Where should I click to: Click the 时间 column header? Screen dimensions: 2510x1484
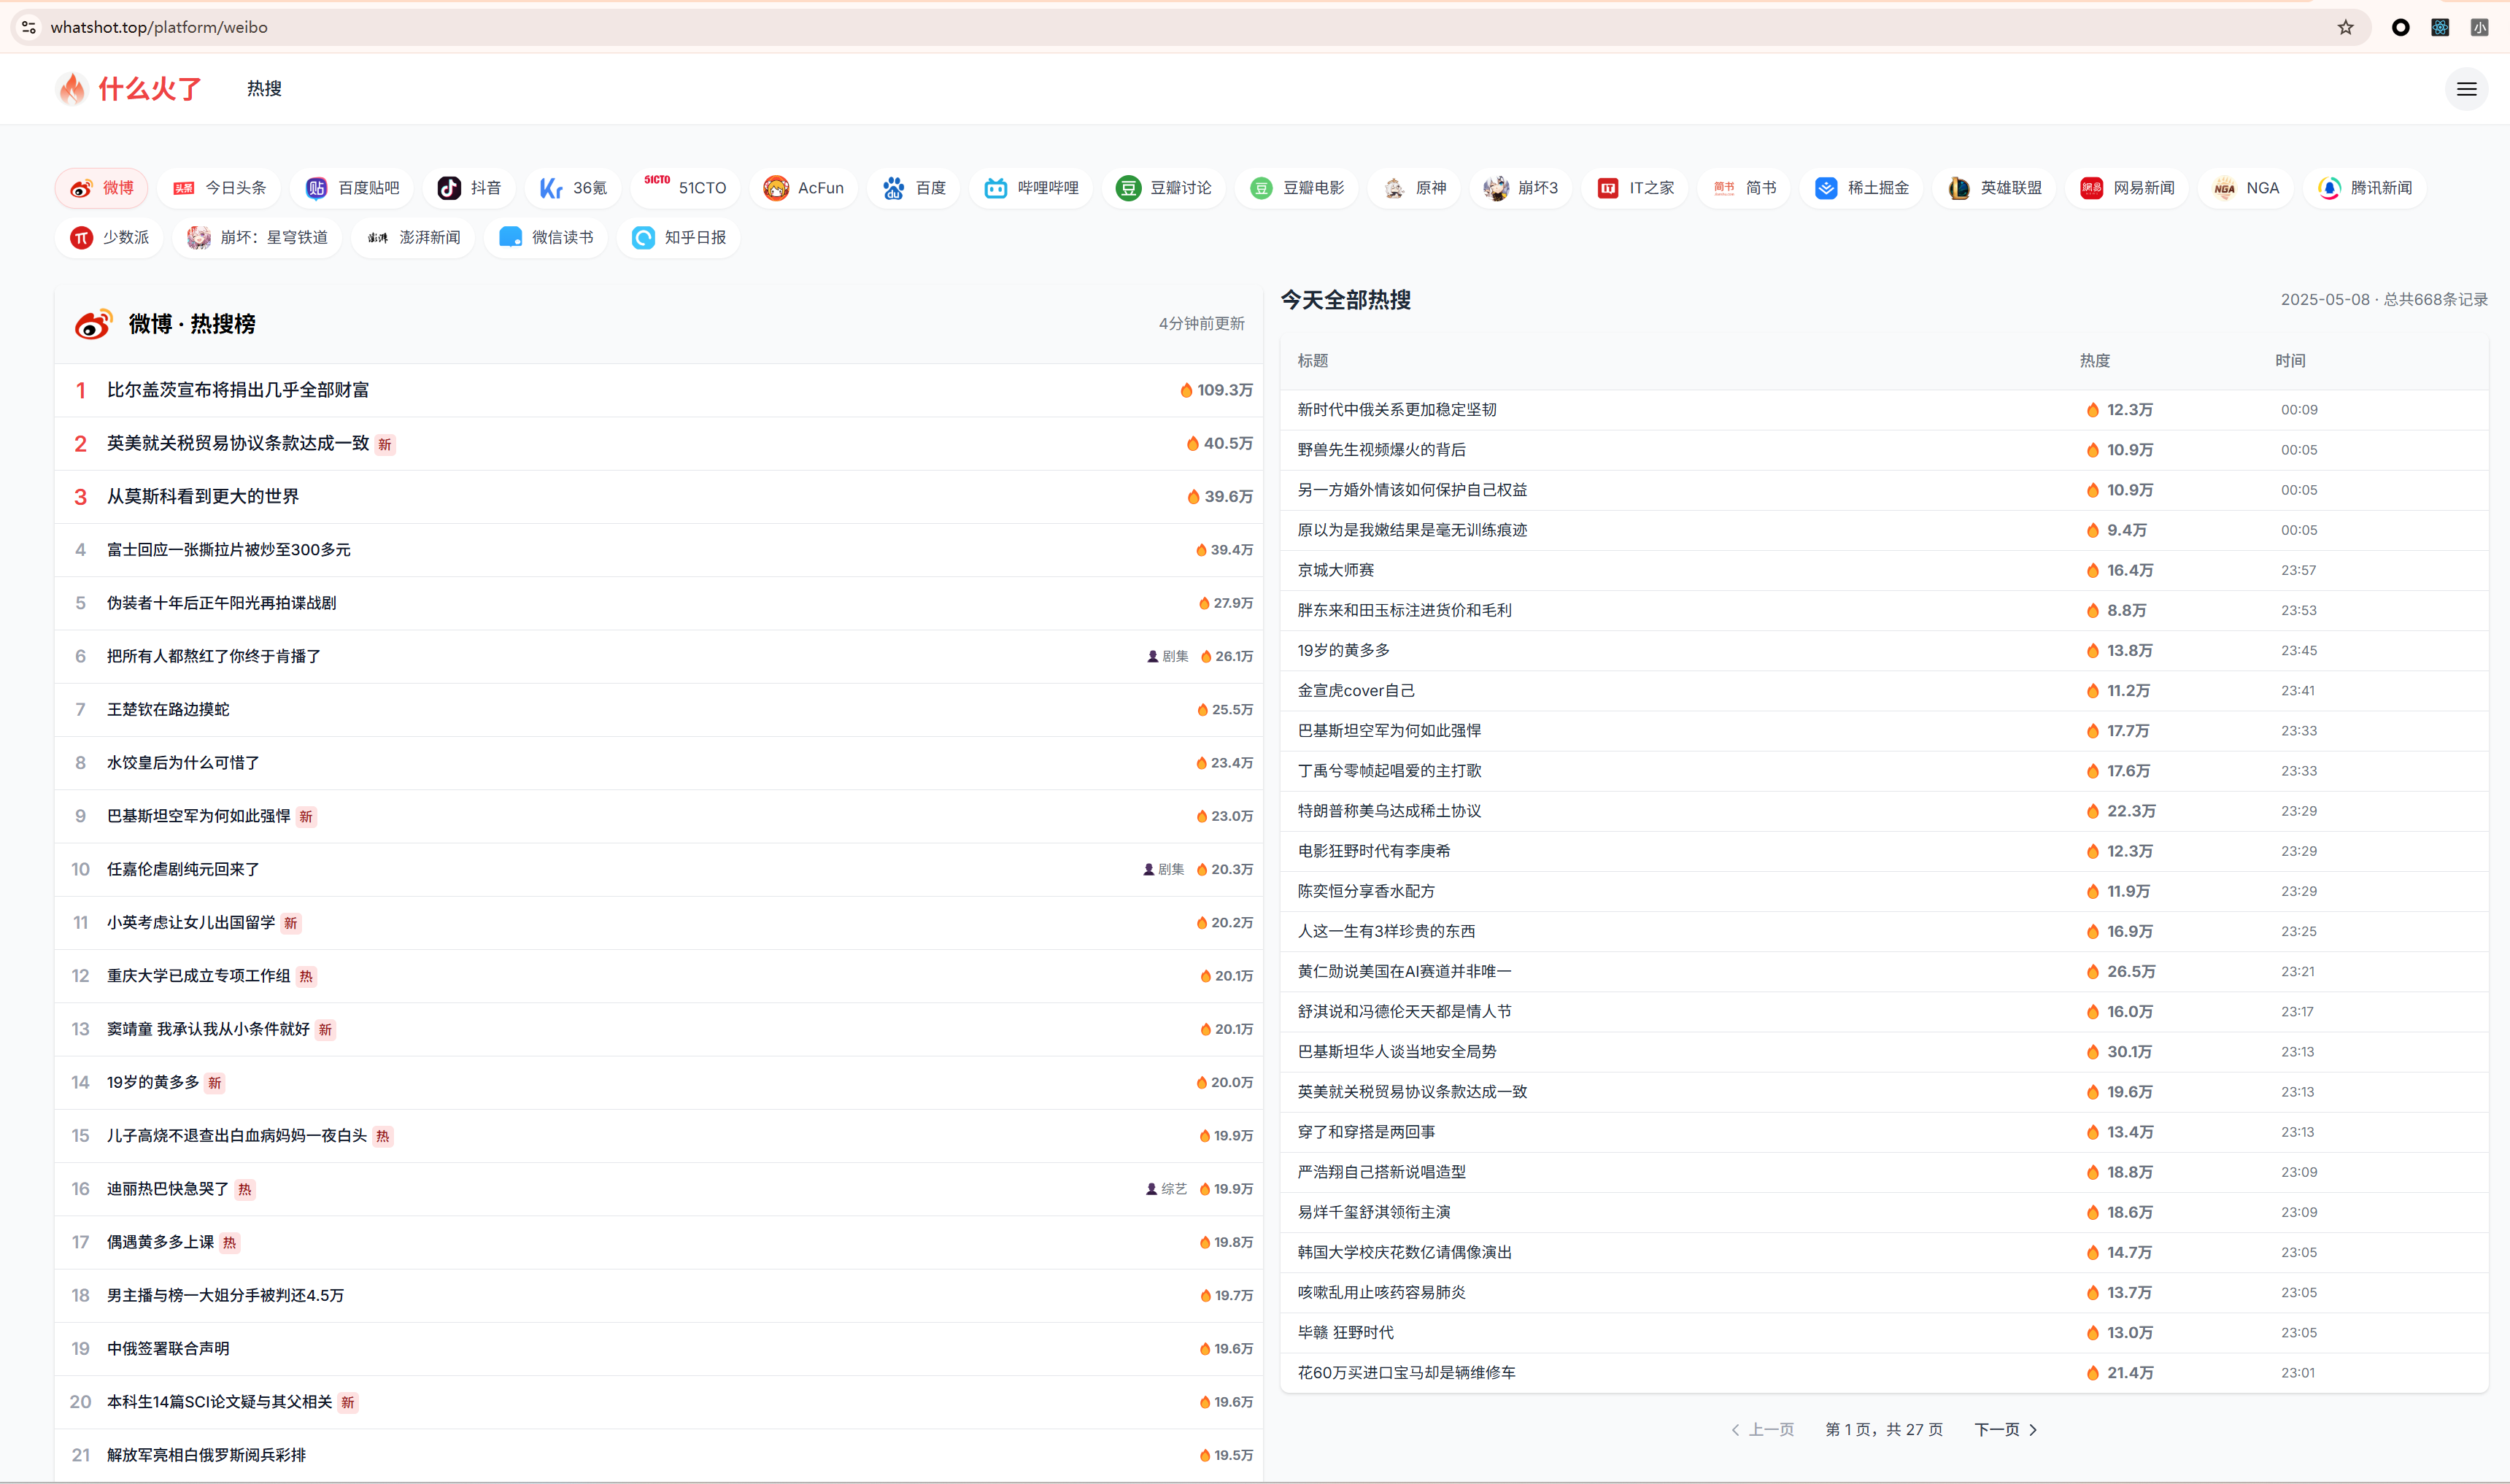[x=2289, y=361]
